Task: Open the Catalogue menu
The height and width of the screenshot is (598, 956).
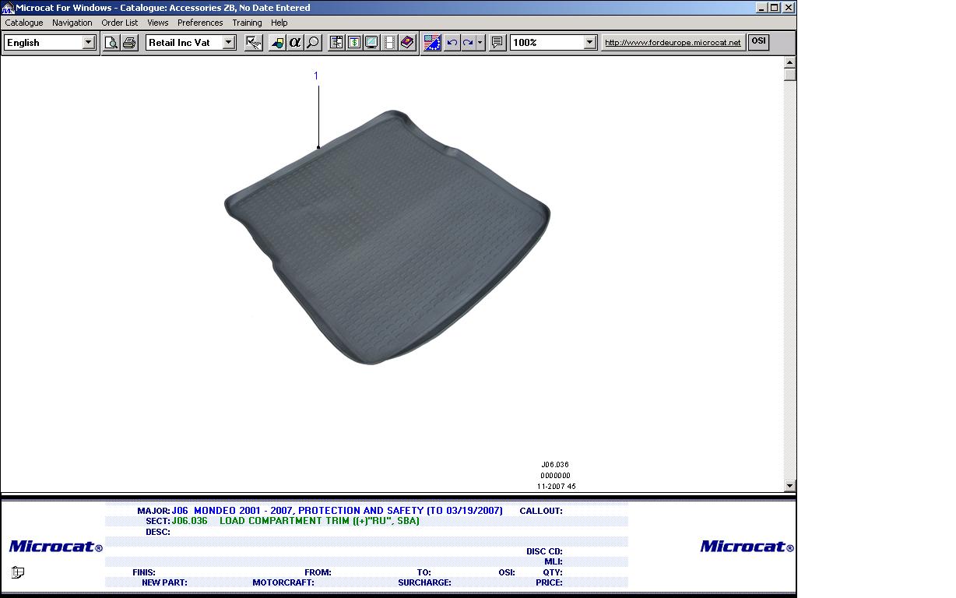Action: pos(24,23)
